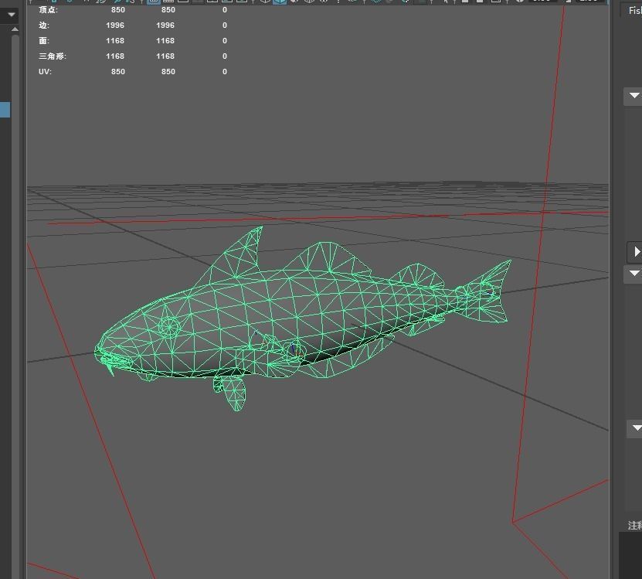Expand the right-pointing arrow section in the right panel
This screenshot has height=579, width=642.
pos(636,251)
